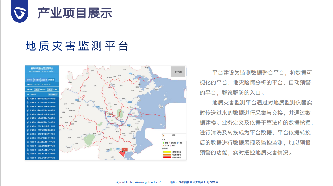This screenshot has width=333, height=186.
Task: Open the 综合查询 tab
Action: click(37, 80)
